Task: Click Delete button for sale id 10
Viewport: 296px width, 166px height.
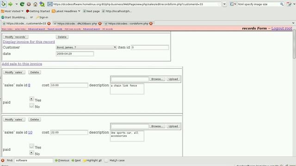Action: pyautogui.click(x=35, y=119)
